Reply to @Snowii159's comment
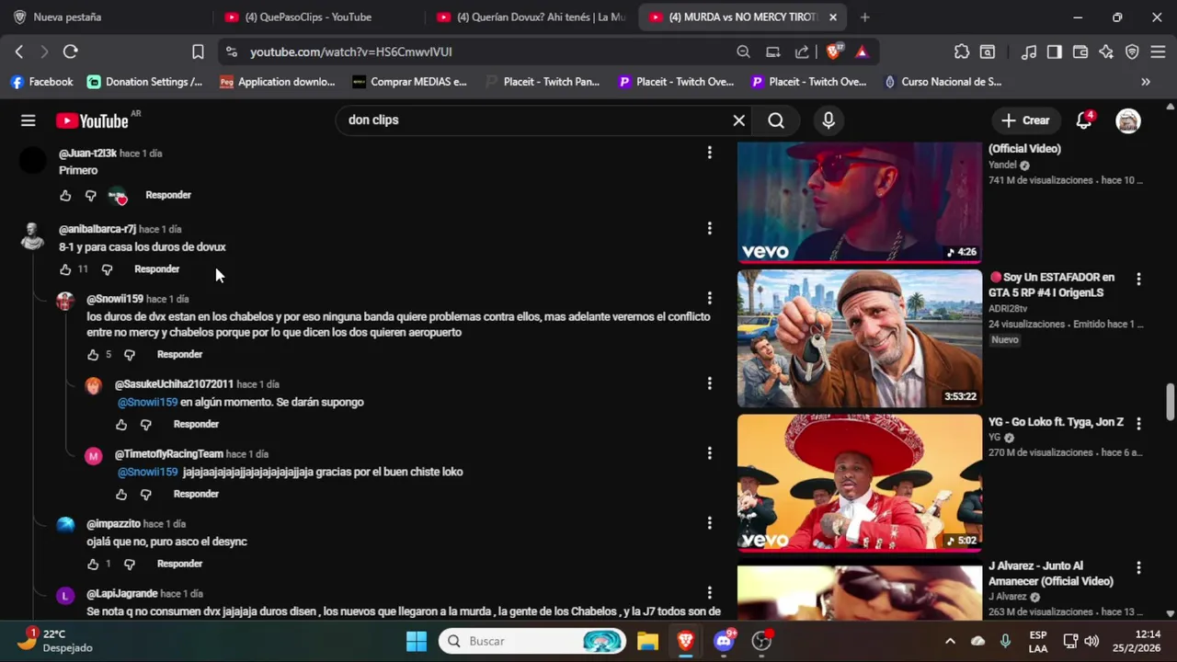This screenshot has width=1177, height=662. tap(179, 355)
